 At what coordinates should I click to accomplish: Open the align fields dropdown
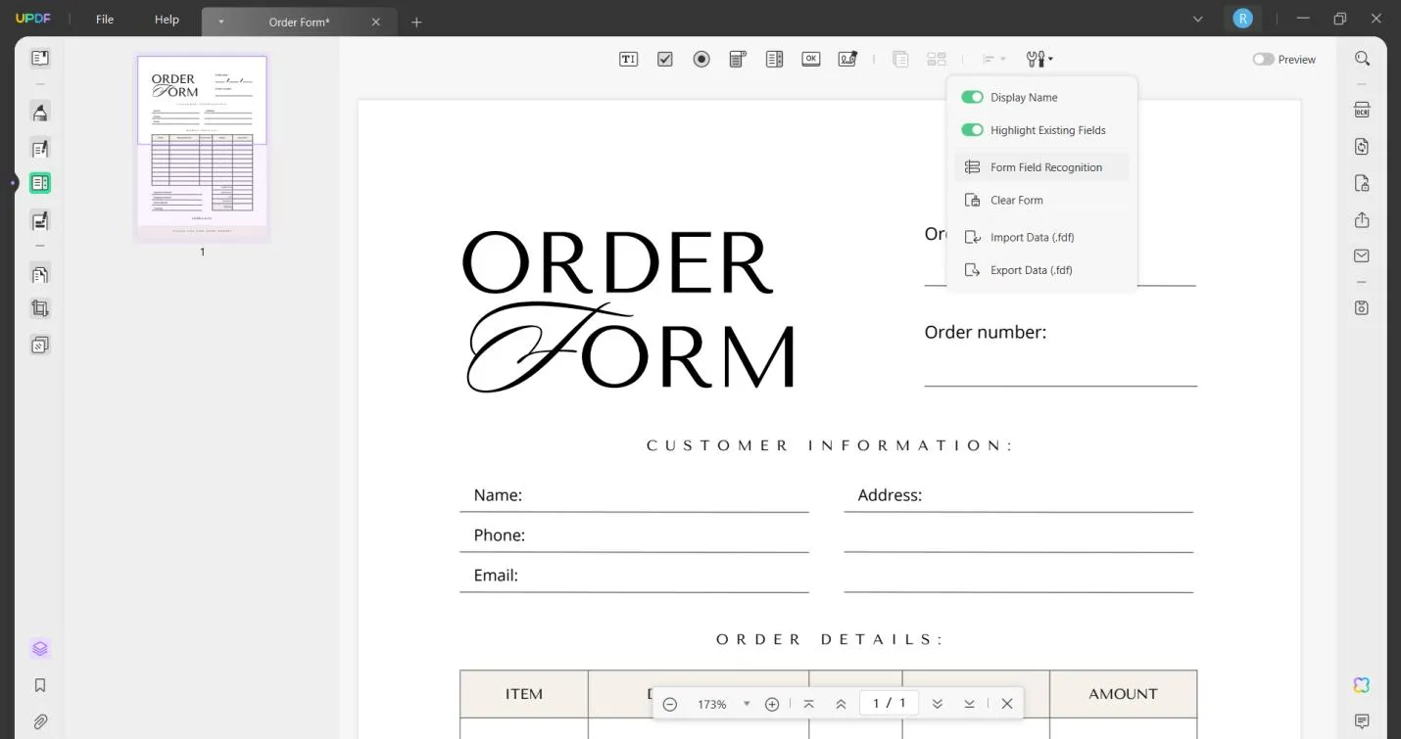(993, 60)
